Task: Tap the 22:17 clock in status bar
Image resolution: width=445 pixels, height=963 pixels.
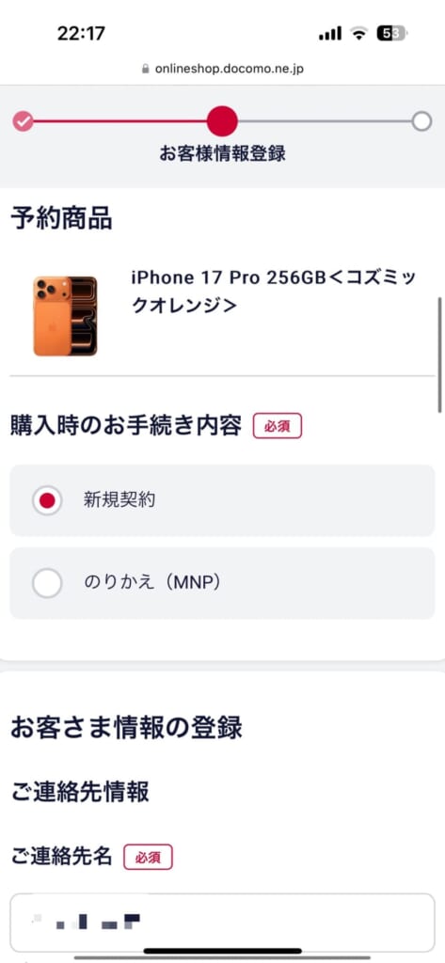Action: coord(81,34)
